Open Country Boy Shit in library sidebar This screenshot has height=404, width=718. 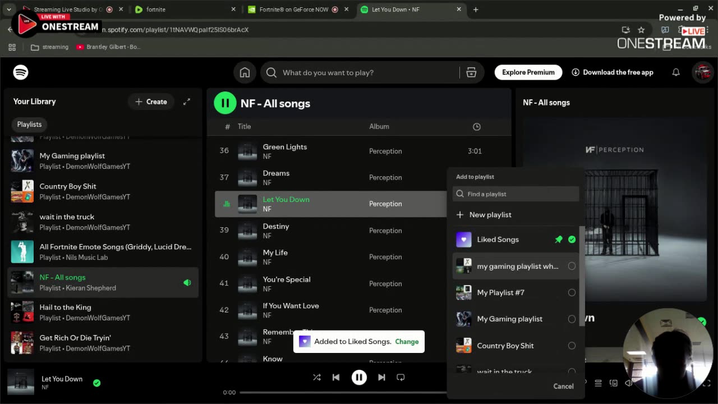(103, 191)
